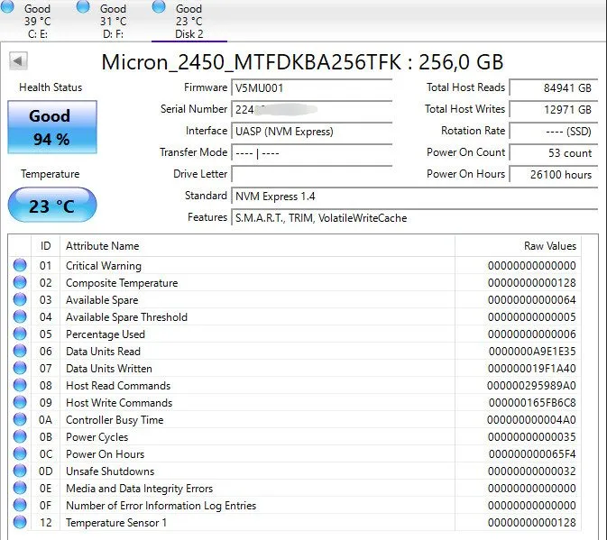Click the status icon for Error Information Log Entries
The height and width of the screenshot is (540, 607).
pyautogui.click(x=20, y=505)
